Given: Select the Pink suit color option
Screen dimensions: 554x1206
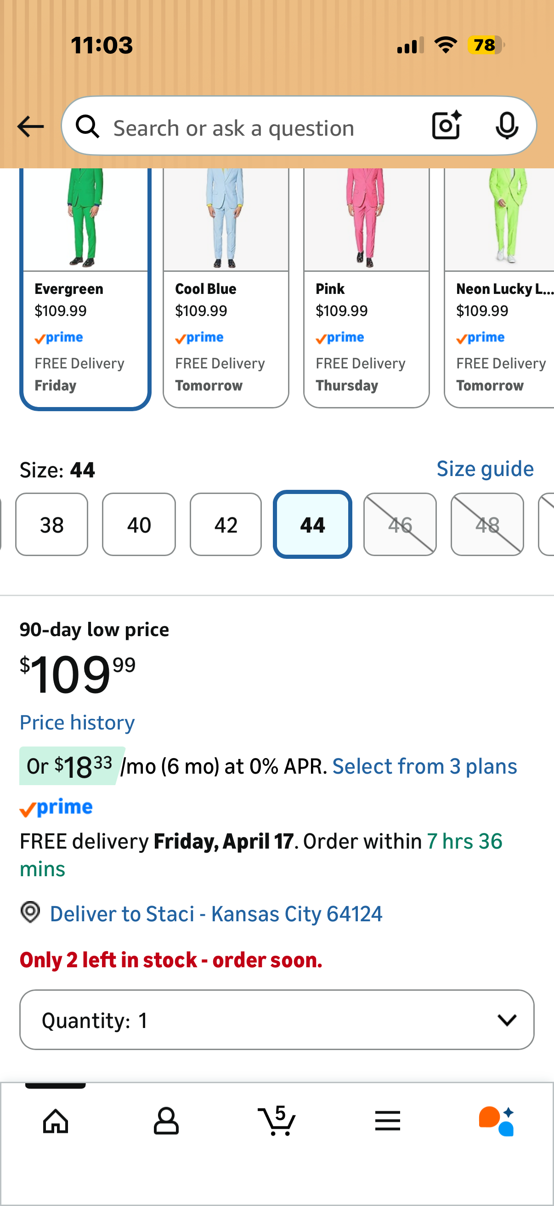Looking at the screenshot, I should (x=367, y=288).
